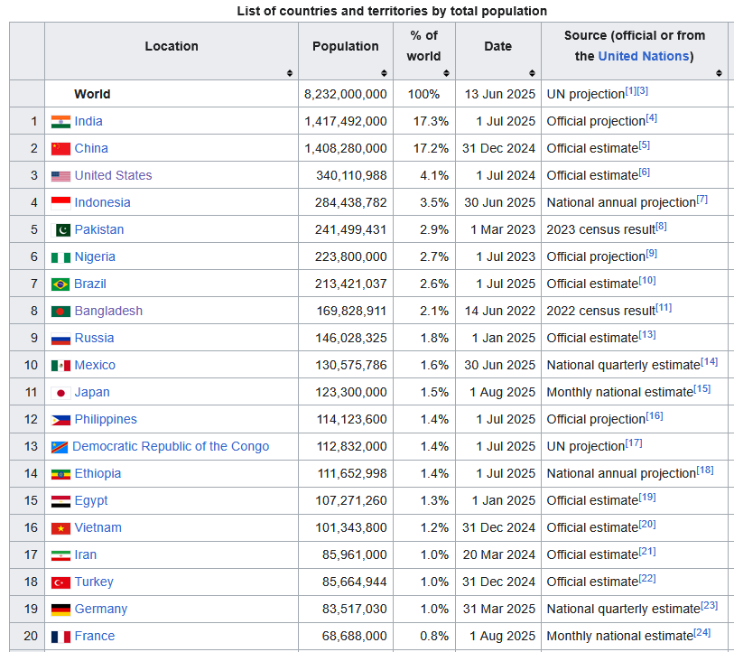734x652 pixels.
Task: Open the Ethiopia country link
Action: point(98,474)
